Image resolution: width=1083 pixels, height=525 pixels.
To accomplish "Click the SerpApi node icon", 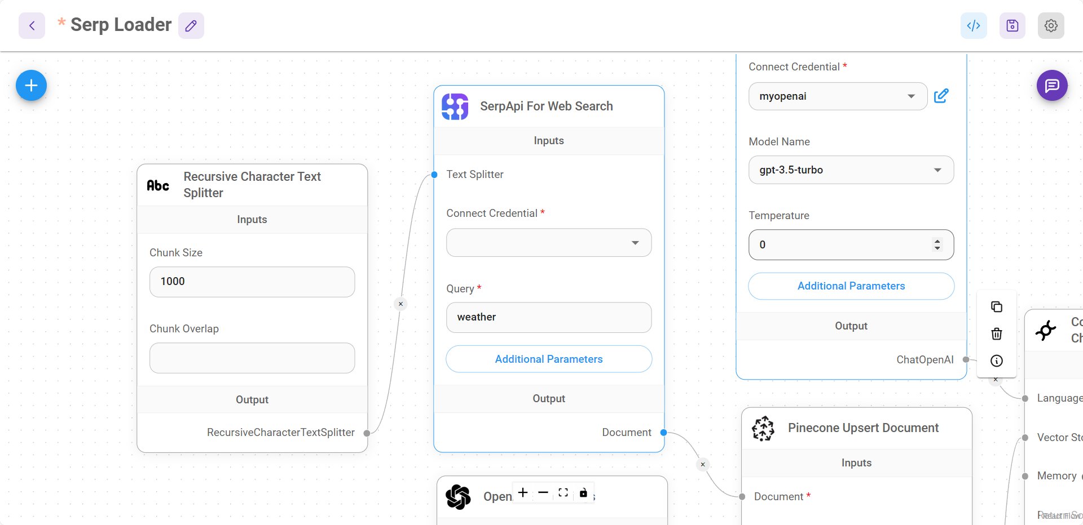I will (455, 106).
